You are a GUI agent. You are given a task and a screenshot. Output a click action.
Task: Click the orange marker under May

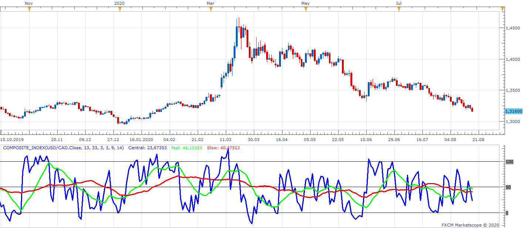[306, 9]
